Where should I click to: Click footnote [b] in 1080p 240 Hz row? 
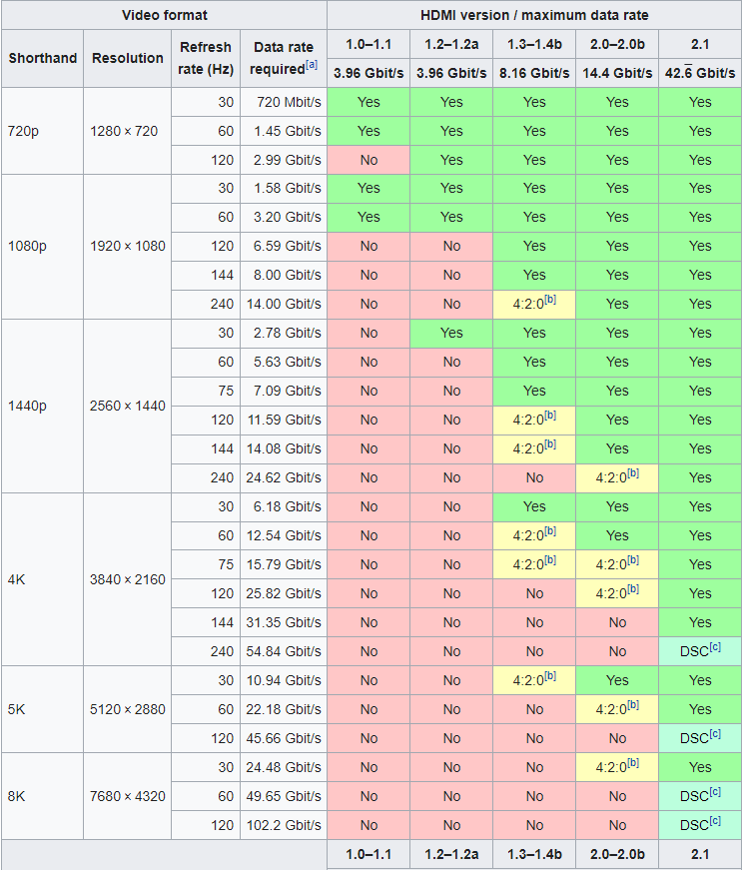coord(549,300)
